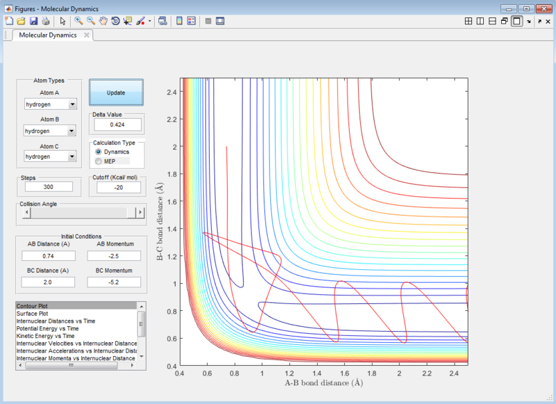The width and height of the screenshot is (556, 404).
Task: Open the Atom A dropdown
Action: [x=51, y=104]
